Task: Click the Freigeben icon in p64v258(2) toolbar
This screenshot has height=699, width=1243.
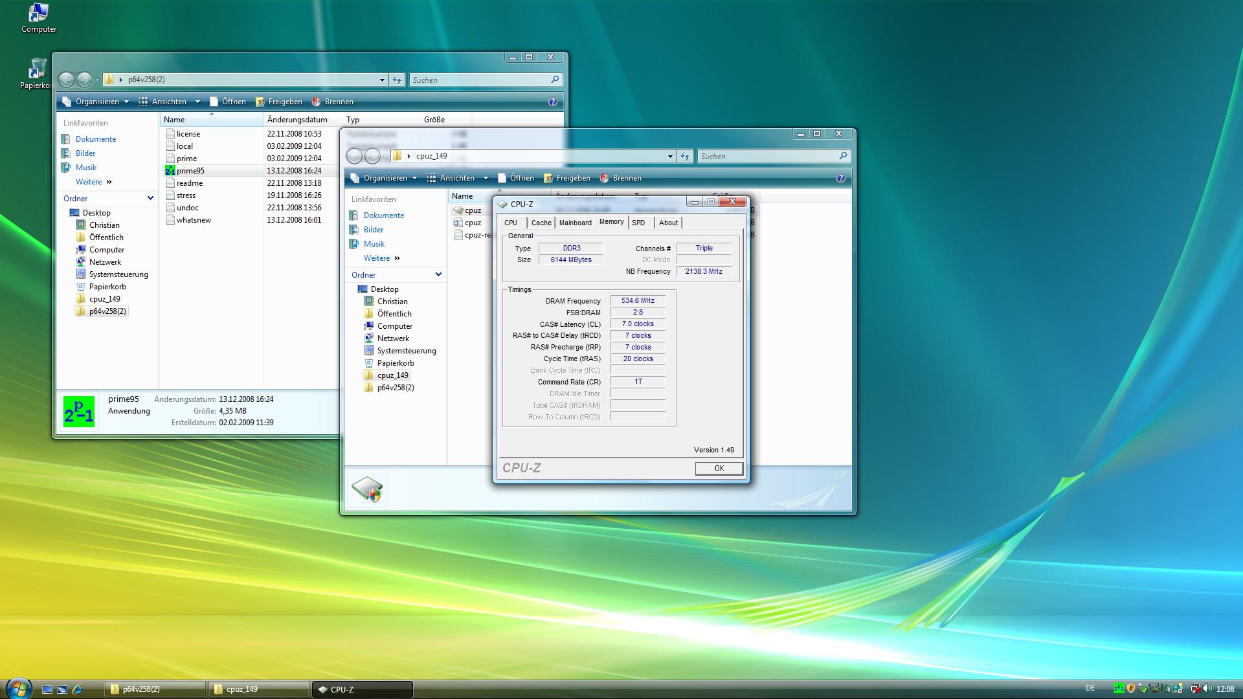Action: pos(260,102)
